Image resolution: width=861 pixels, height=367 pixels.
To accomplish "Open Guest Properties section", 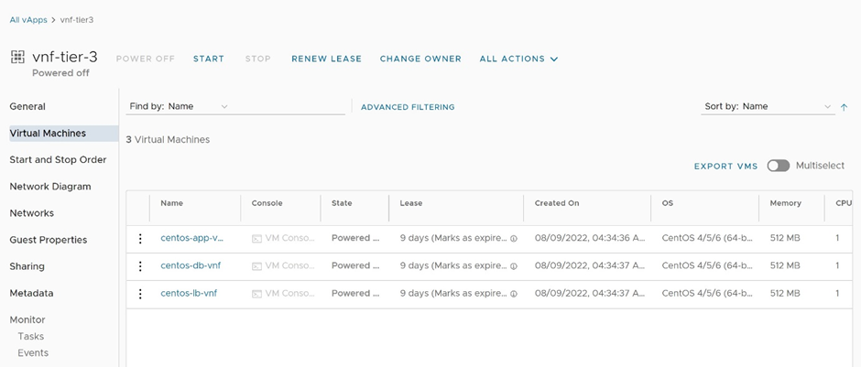I will coord(48,240).
